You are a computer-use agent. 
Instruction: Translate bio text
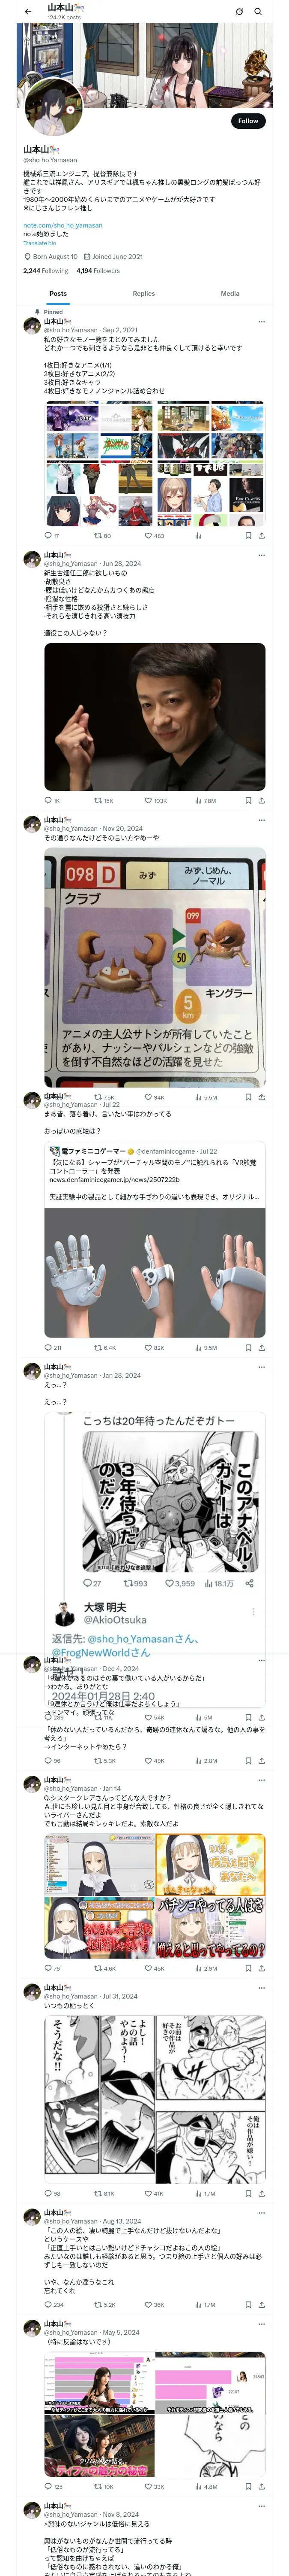pyautogui.click(x=40, y=243)
